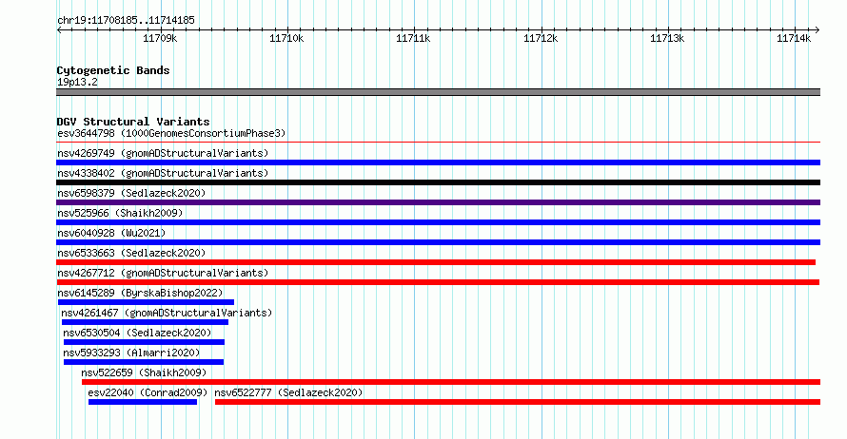Click the 11713k ruler tick label
The image size is (847, 439).
pos(667,38)
